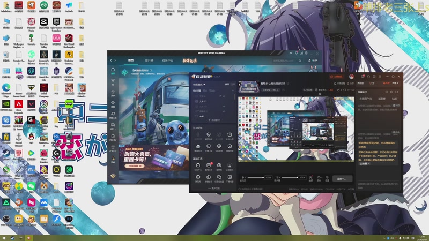429x241 pixels.
Task: Click the stream cover thumbnail in 直播伴侣
Action: (x=249, y=87)
